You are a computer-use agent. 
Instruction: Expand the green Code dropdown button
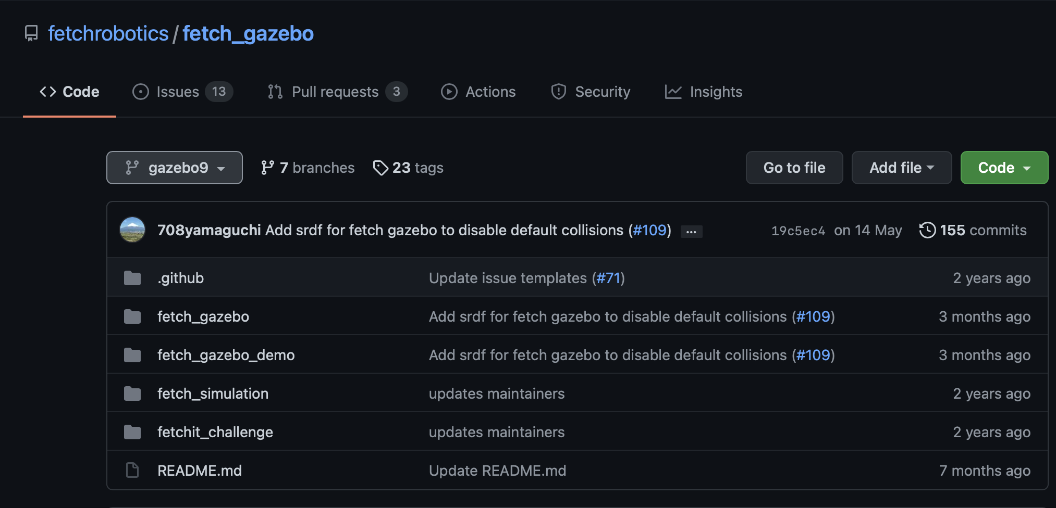1004,168
